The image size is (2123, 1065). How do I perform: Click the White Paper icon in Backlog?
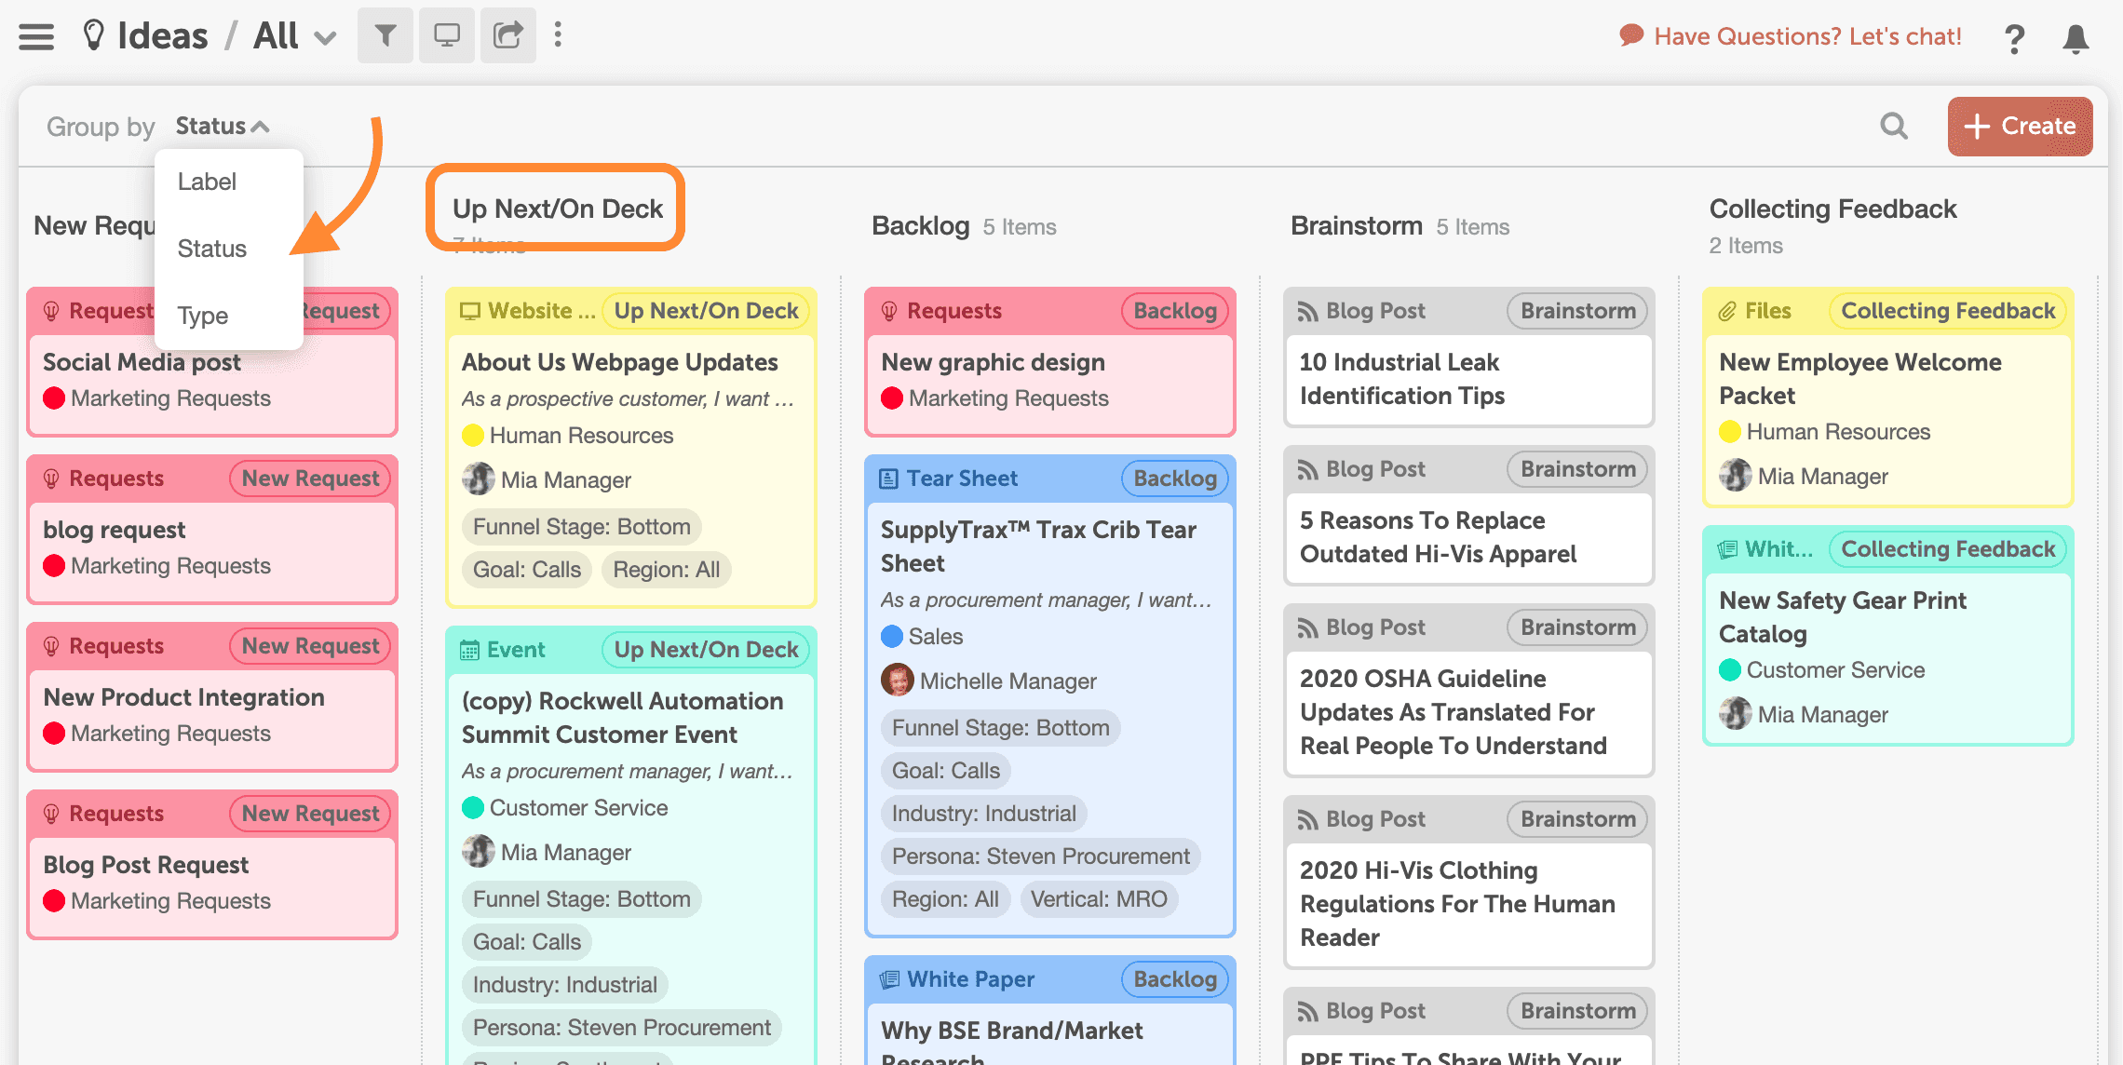[889, 979]
